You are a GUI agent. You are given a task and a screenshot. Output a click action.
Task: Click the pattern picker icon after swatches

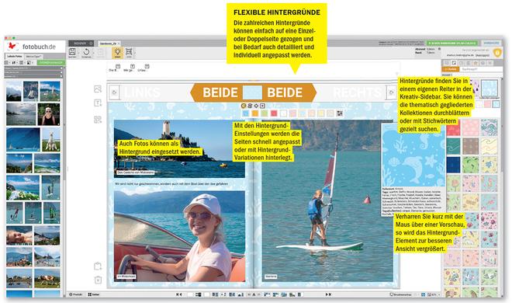tap(340, 113)
